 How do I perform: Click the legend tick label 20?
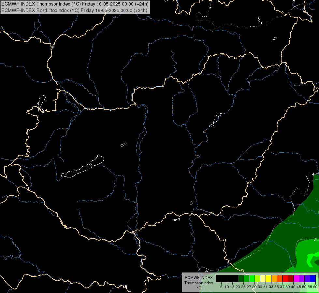[238, 287]
